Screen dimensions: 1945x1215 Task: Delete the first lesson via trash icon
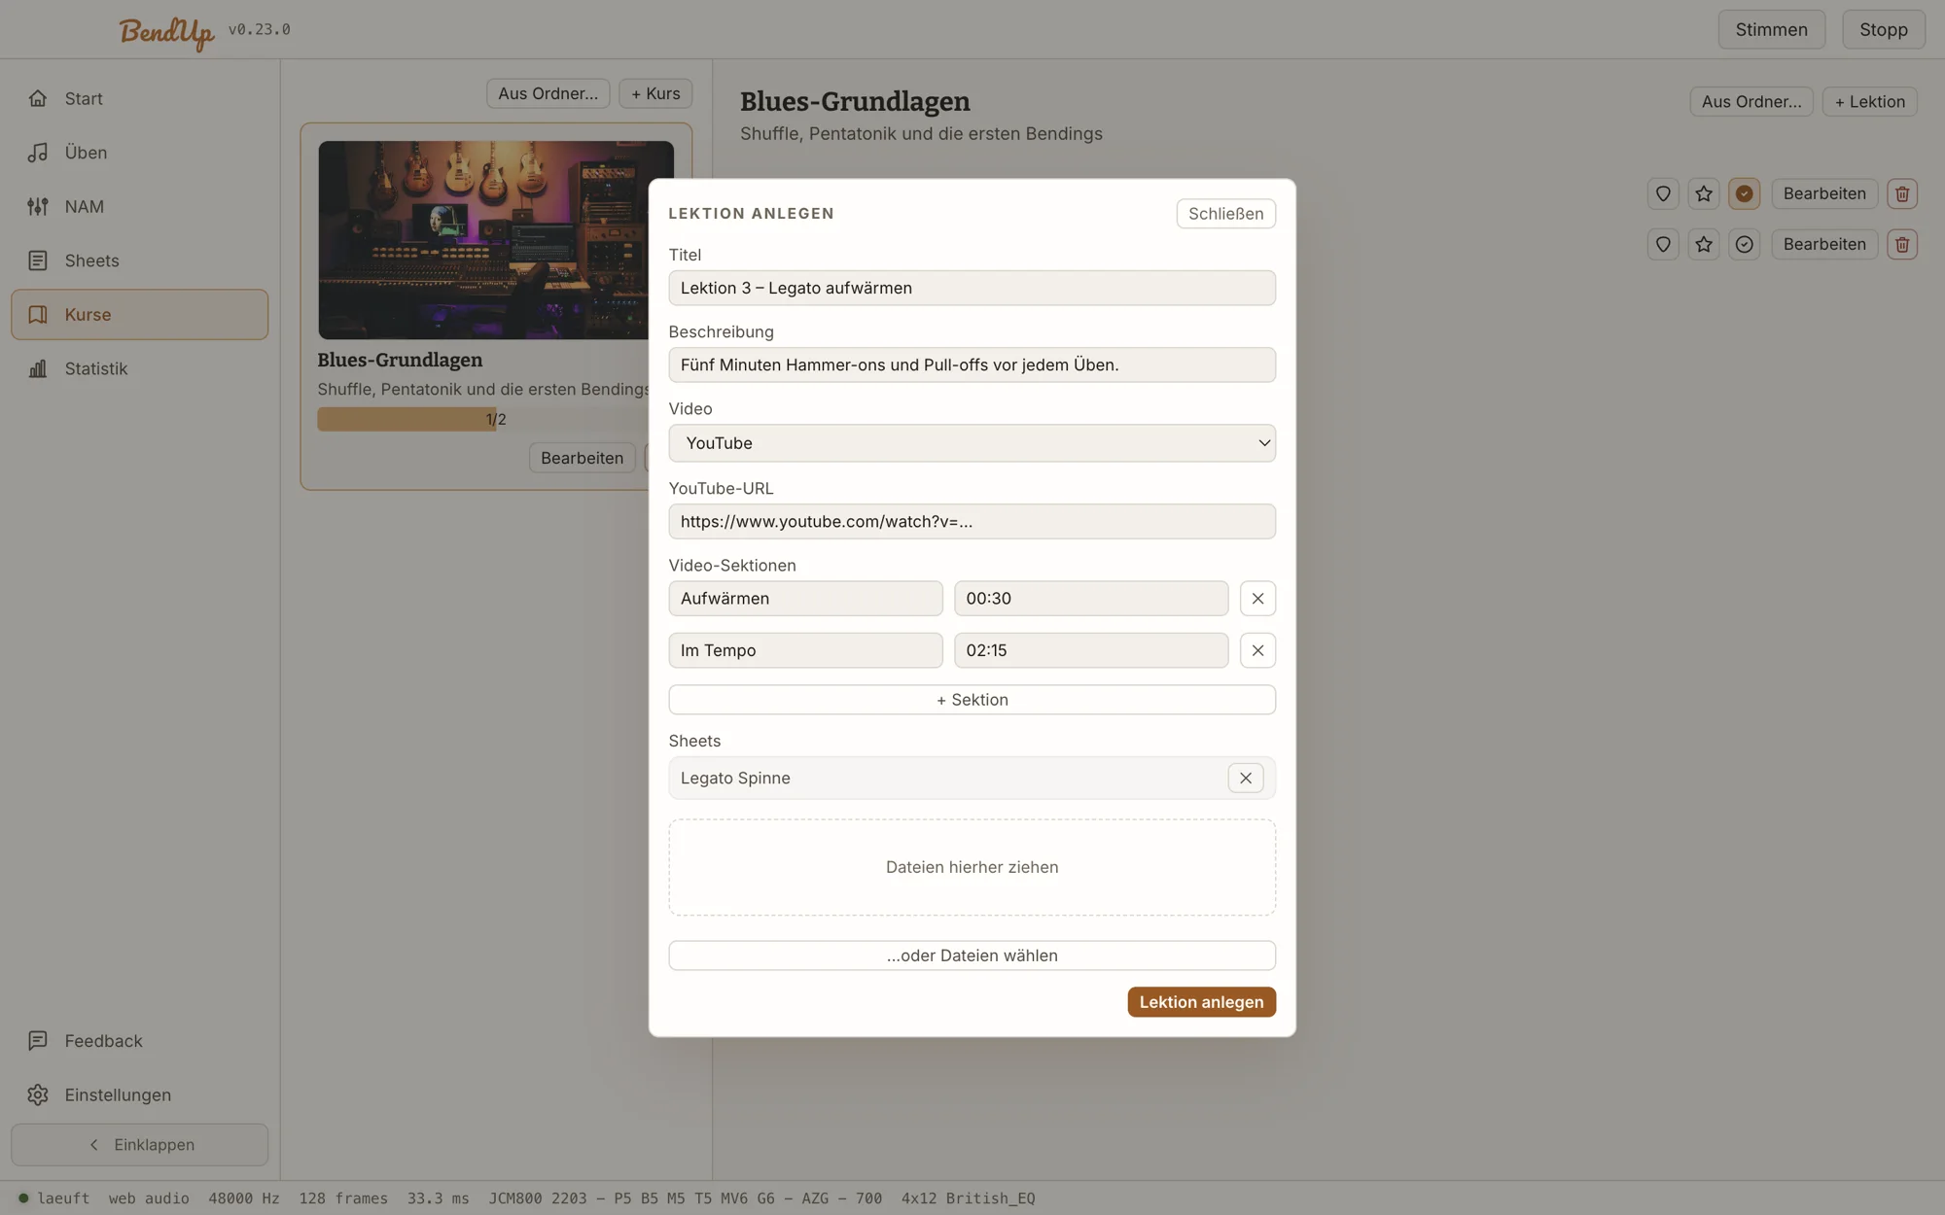(x=1902, y=193)
